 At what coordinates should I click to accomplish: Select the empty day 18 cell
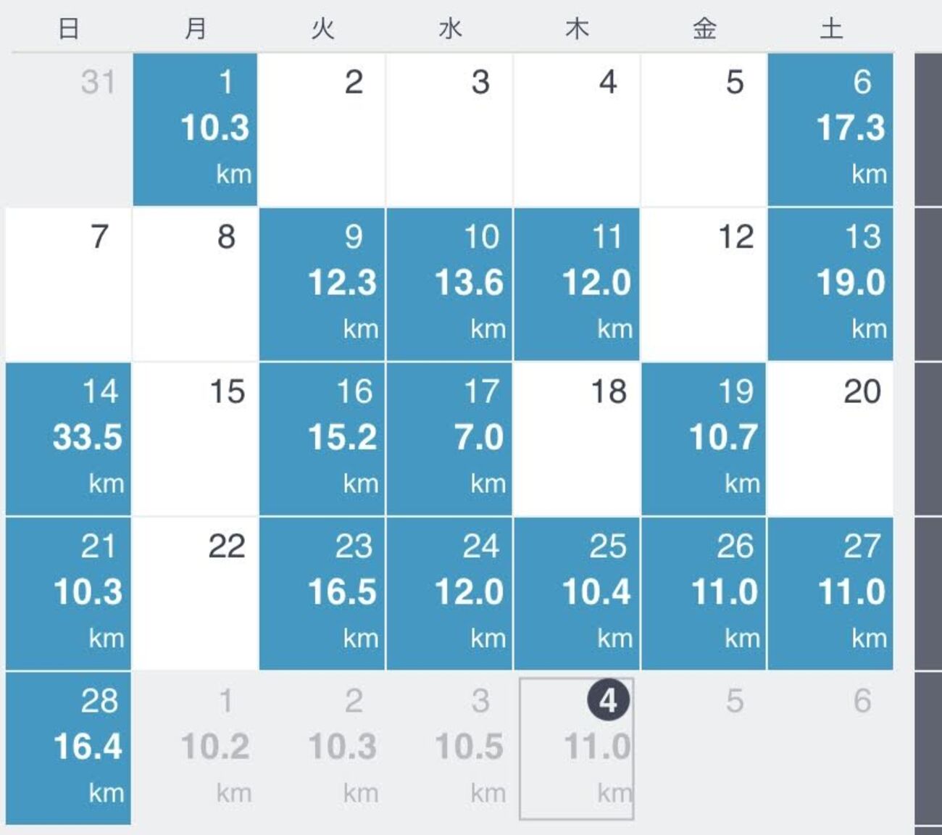tap(577, 439)
